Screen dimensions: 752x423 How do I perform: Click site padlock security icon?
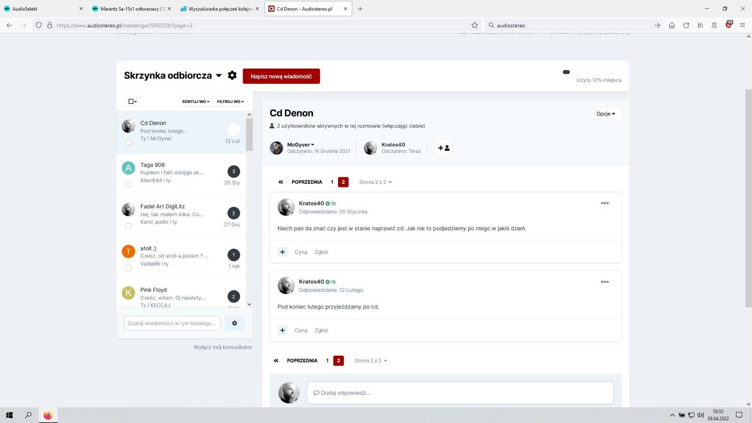[49, 25]
